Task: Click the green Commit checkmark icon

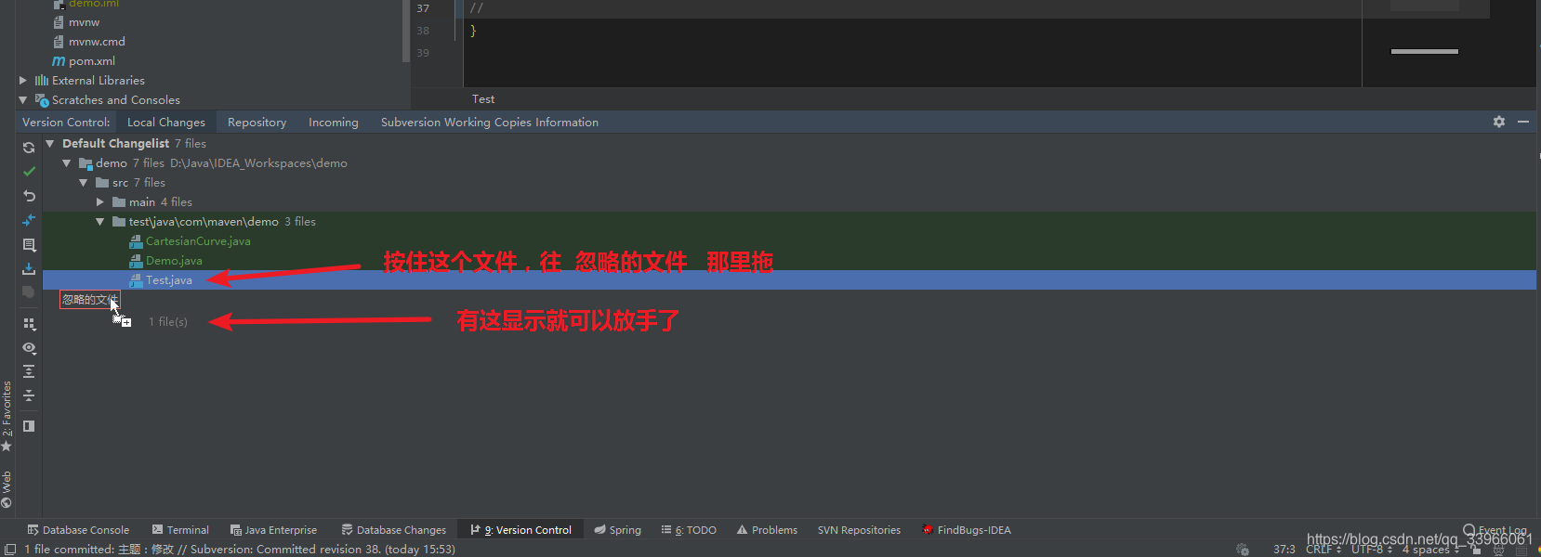Action: (x=29, y=172)
